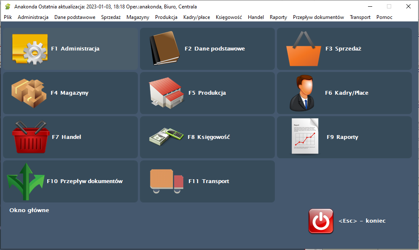419x250 pixels.
Task: Click the Administracja folder gear icon
Action: [x=30, y=49]
